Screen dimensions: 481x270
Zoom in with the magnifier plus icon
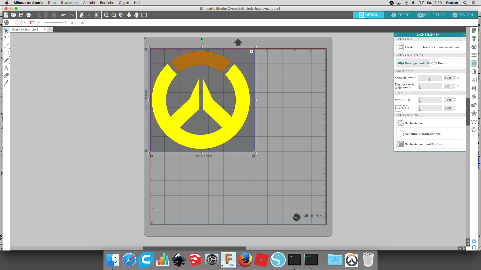(x=106, y=15)
